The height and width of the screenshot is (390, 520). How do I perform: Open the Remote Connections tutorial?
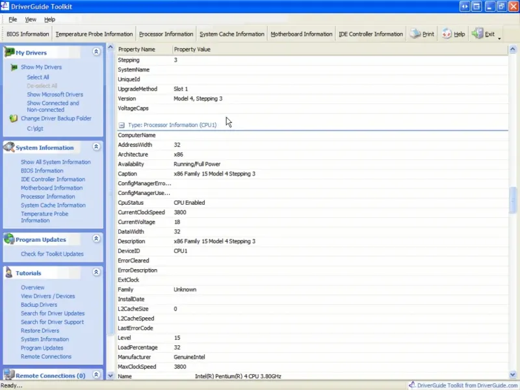click(46, 356)
